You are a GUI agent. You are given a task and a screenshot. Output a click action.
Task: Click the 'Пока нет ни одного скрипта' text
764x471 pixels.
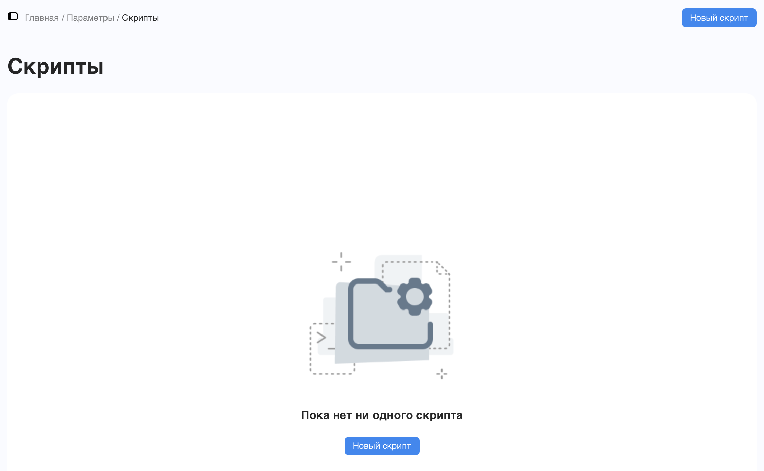tap(382, 415)
